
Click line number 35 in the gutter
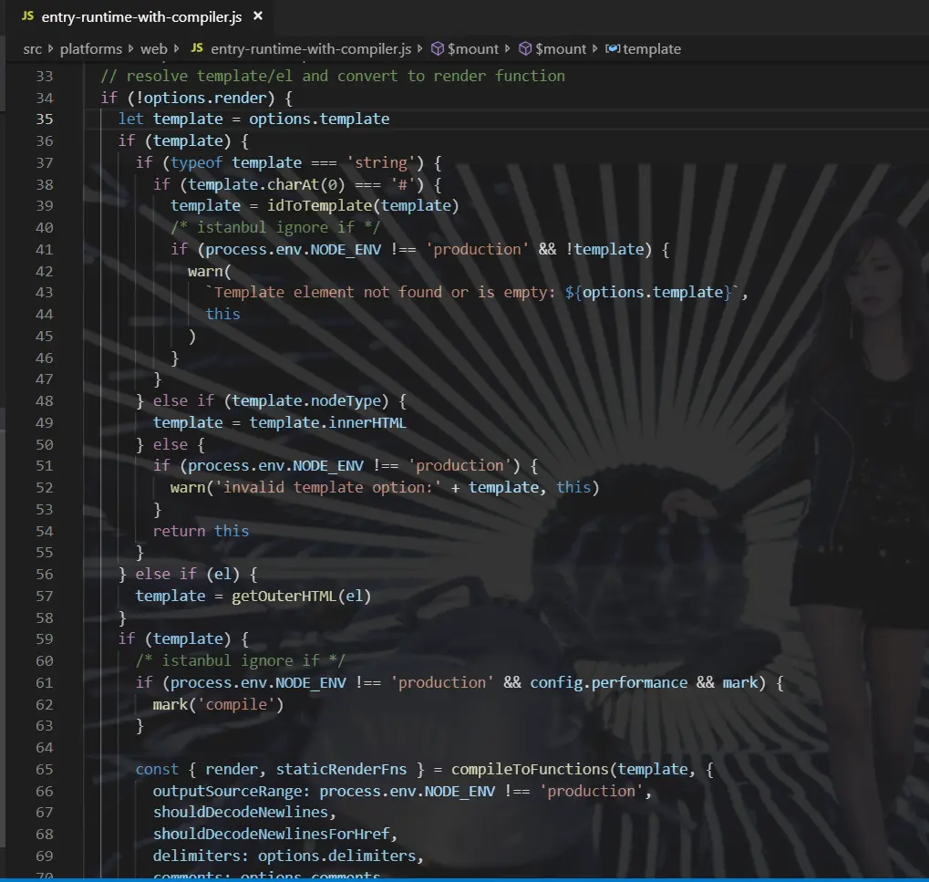45,119
